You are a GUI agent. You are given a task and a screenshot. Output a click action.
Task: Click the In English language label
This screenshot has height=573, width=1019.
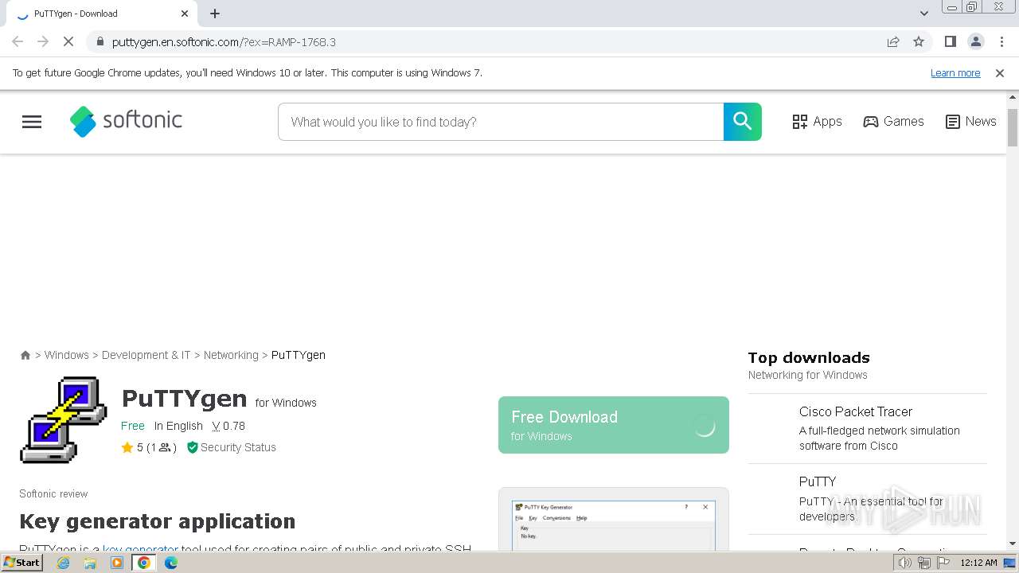[178, 426]
